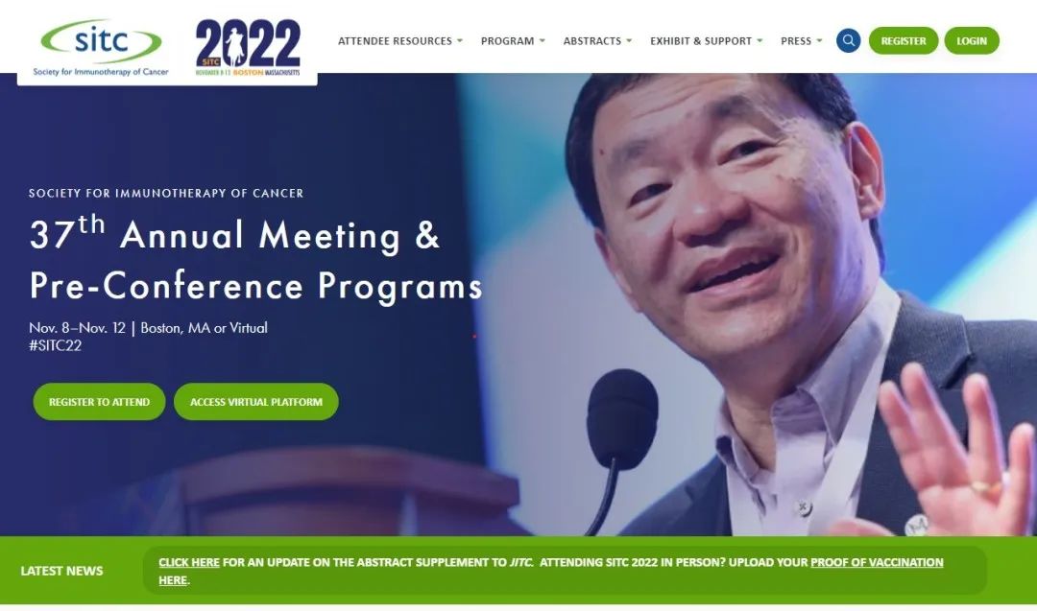1037x611 pixels.
Task: Open Access Virtual Platform button
Action: coord(256,402)
